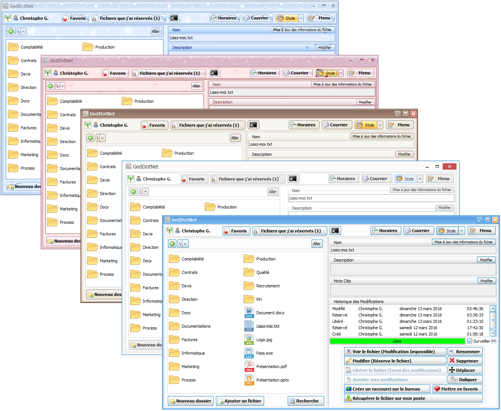Open the console icon in the pink window

(214, 73)
